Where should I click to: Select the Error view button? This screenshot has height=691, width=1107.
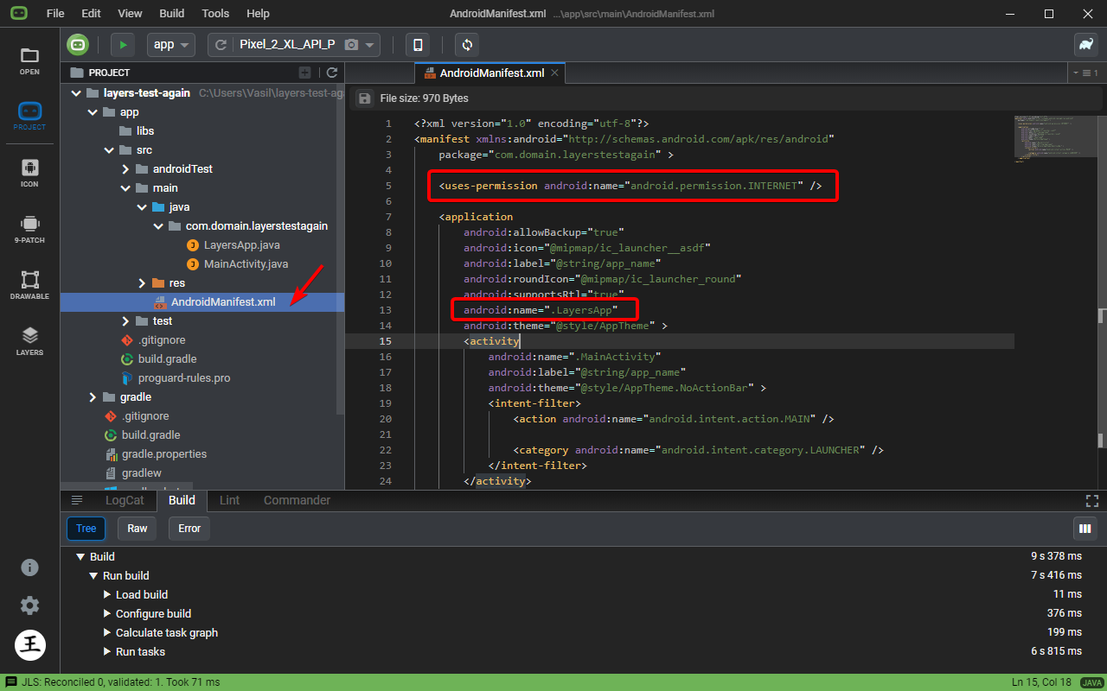pos(189,529)
